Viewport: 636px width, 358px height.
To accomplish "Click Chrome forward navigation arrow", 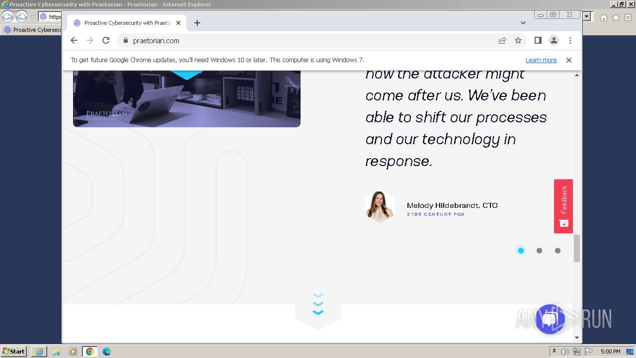I will point(90,41).
